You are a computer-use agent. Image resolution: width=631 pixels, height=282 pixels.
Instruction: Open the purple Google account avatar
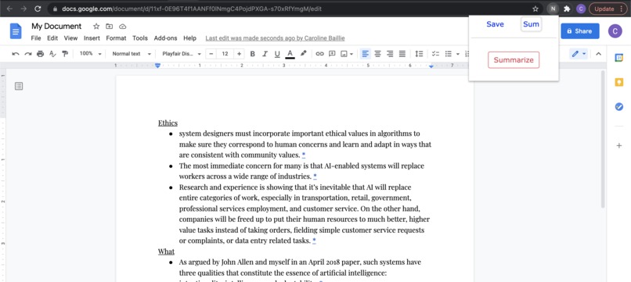[x=615, y=31]
